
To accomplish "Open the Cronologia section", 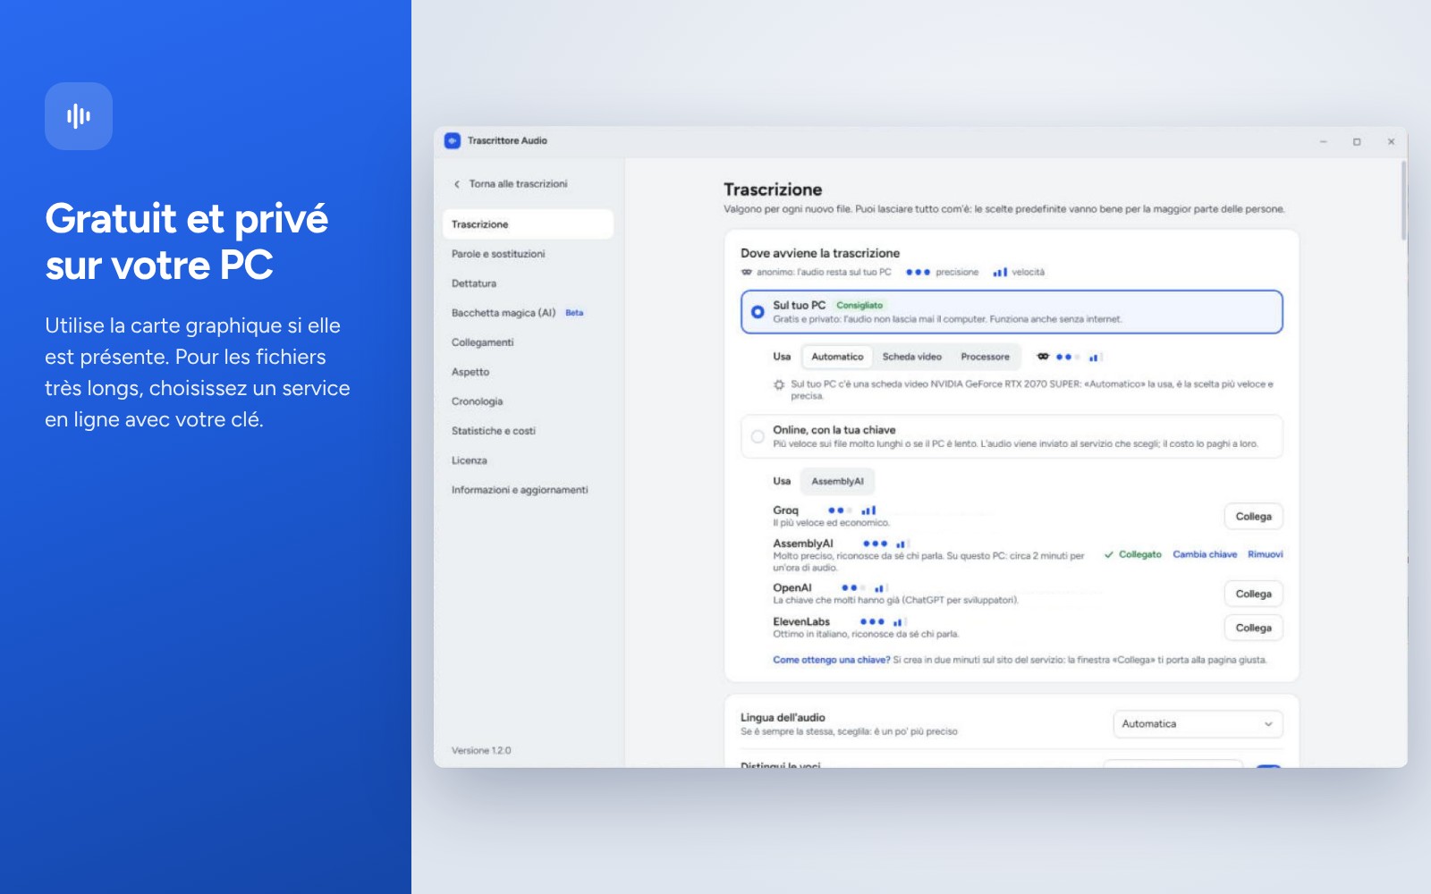I will (528, 401).
